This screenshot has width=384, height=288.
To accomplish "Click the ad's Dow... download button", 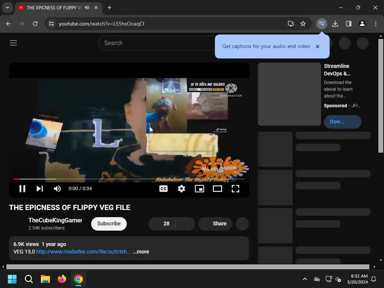I will 343,122.
